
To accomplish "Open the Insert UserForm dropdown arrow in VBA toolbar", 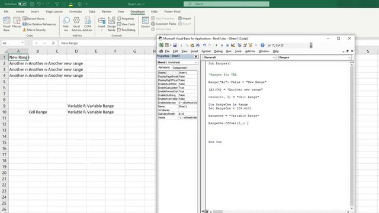I will (171, 45).
